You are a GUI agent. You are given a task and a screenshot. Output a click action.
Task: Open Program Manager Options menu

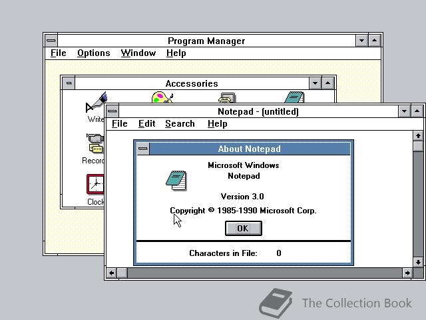click(x=94, y=53)
